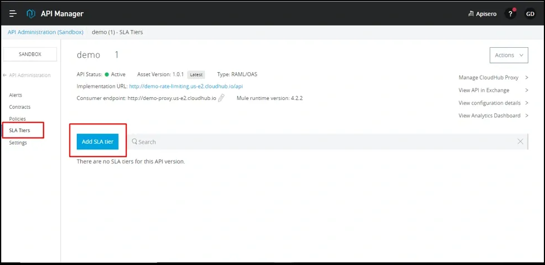This screenshot has height=265, width=545.
Task: Click the Asset Version 1.0.1 text
Action: click(x=161, y=74)
